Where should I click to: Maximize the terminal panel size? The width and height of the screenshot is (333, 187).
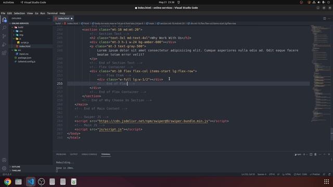point(324,154)
